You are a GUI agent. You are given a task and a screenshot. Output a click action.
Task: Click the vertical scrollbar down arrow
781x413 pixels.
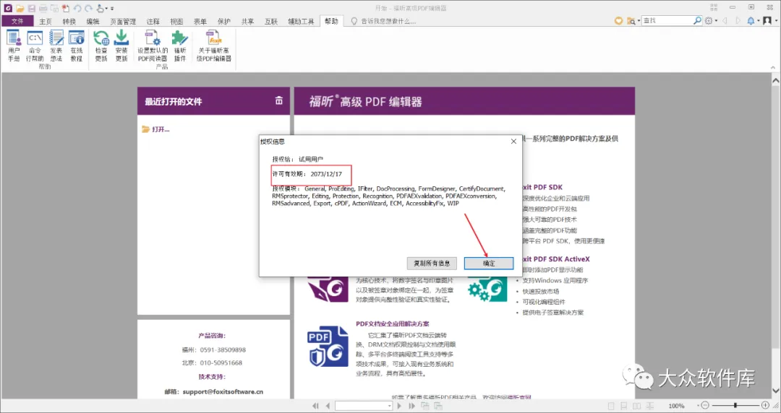point(775,391)
